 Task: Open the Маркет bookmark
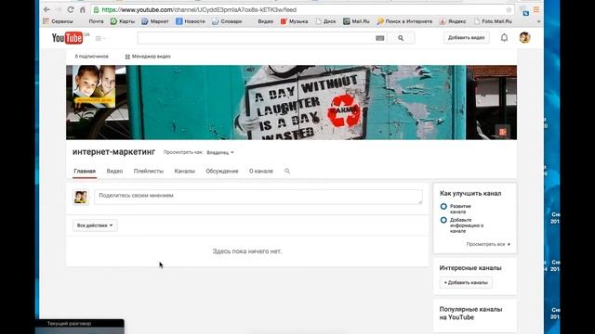[x=155, y=21]
